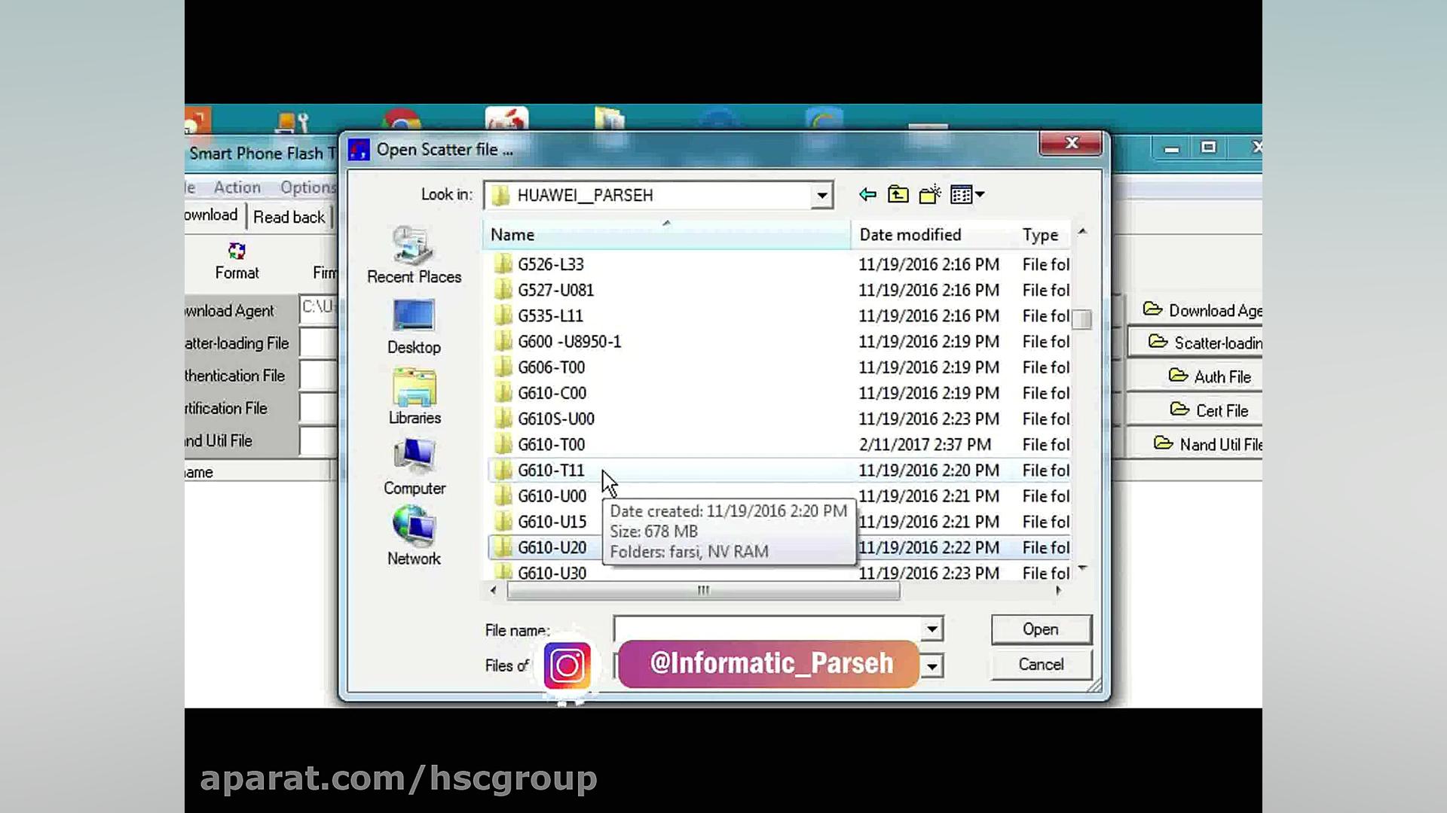The width and height of the screenshot is (1447, 813).
Task: Open the Action menu
Action: (237, 187)
